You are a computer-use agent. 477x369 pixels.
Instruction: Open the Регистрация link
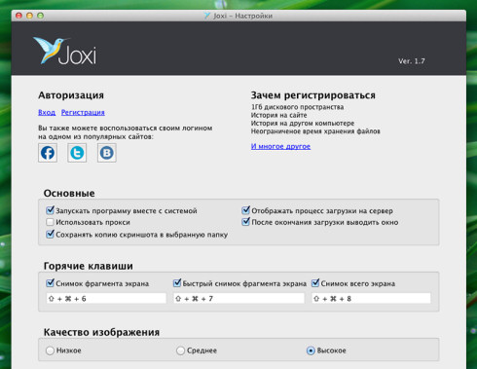pyautogui.click(x=83, y=112)
